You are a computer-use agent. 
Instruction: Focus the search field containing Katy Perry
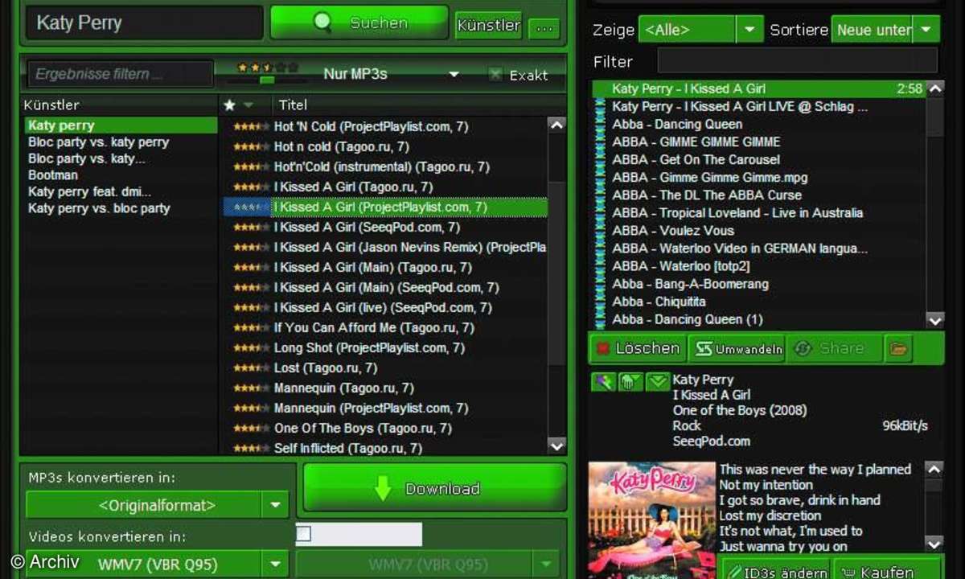pyautogui.click(x=145, y=23)
